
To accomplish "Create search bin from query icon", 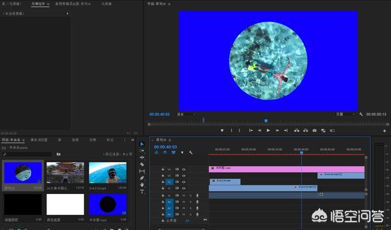I will click(59, 154).
